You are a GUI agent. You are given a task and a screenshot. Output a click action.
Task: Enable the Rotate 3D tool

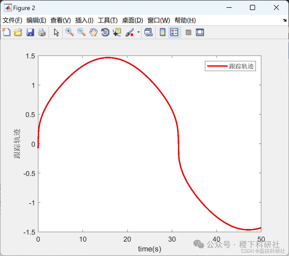click(x=105, y=32)
